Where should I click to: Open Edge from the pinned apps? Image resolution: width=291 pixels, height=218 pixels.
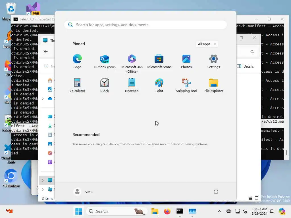point(77,62)
